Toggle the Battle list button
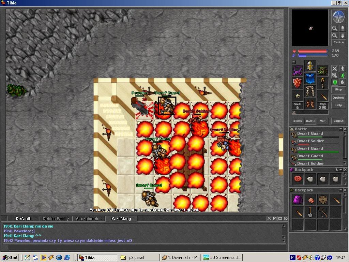 coord(310,121)
